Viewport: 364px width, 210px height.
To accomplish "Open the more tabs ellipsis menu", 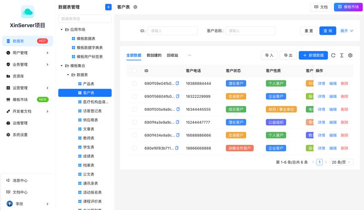I will coord(189,55).
